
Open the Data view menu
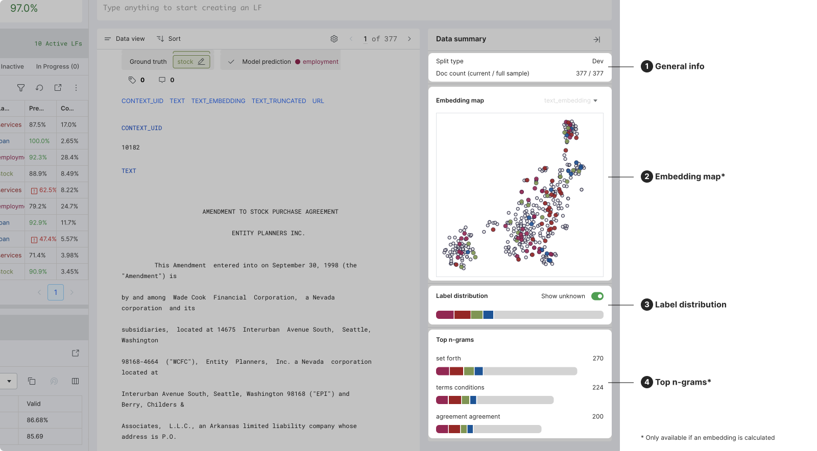pos(125,39)
